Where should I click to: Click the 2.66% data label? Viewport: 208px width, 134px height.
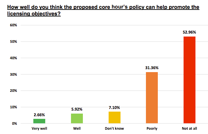click(39, 115)
